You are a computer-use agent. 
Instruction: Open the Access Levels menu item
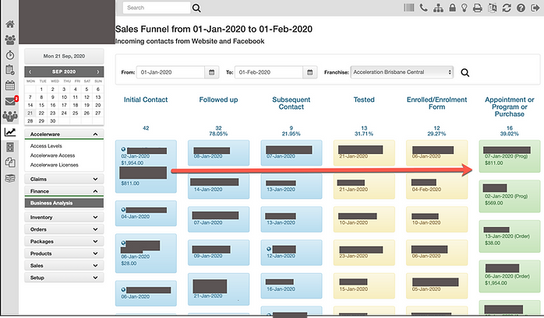coord(45,146)
